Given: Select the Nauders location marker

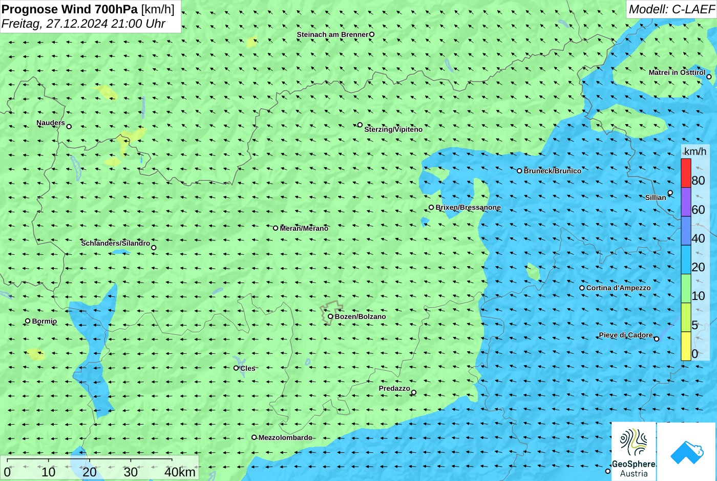Looking at the screenshot, I should click(x=69, y=127).
